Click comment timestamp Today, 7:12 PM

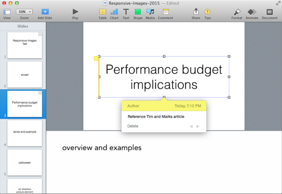click(188, 106)
